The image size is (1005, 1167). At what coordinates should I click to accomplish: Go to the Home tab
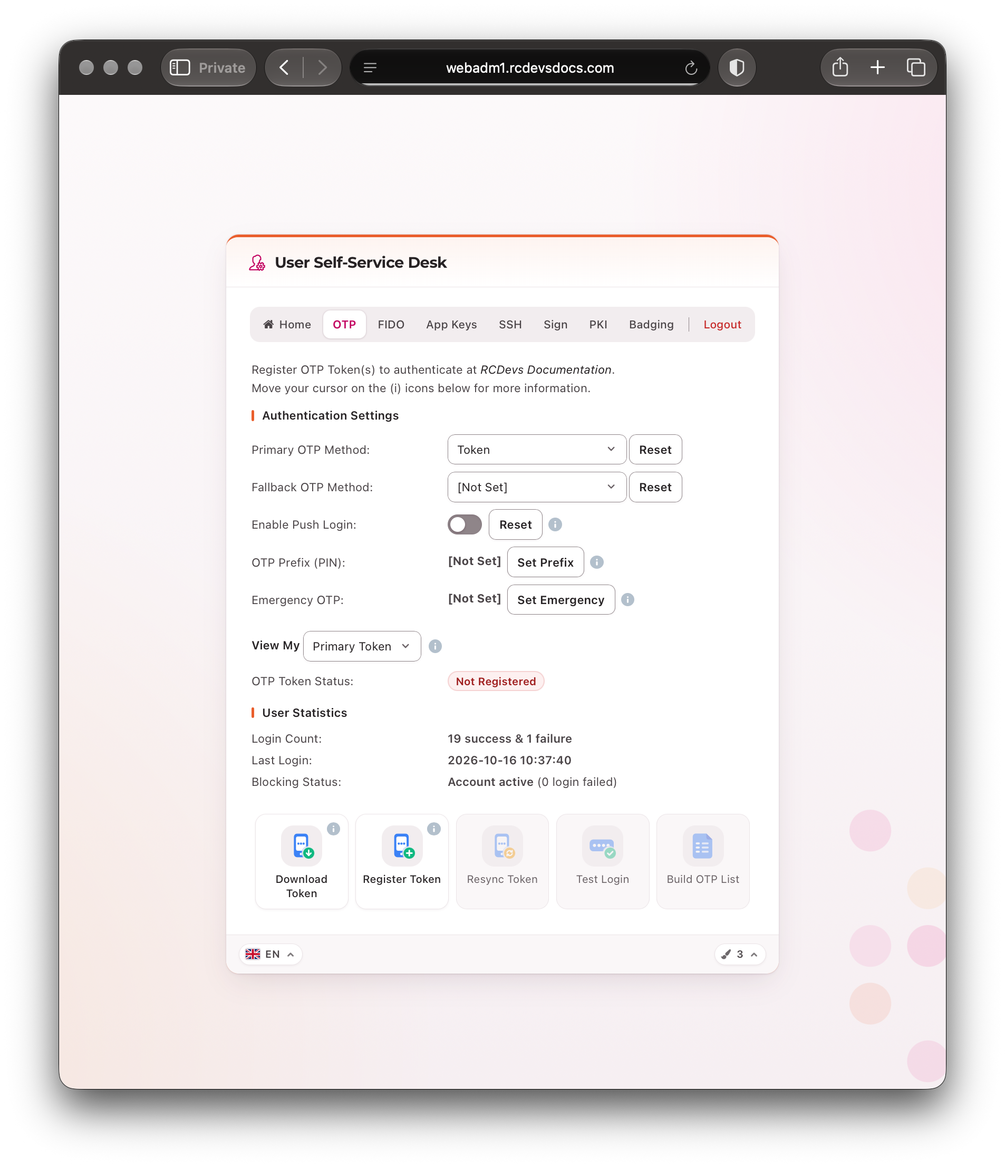(287, 324)
